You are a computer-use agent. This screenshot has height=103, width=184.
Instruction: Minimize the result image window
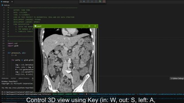point(84,26)
